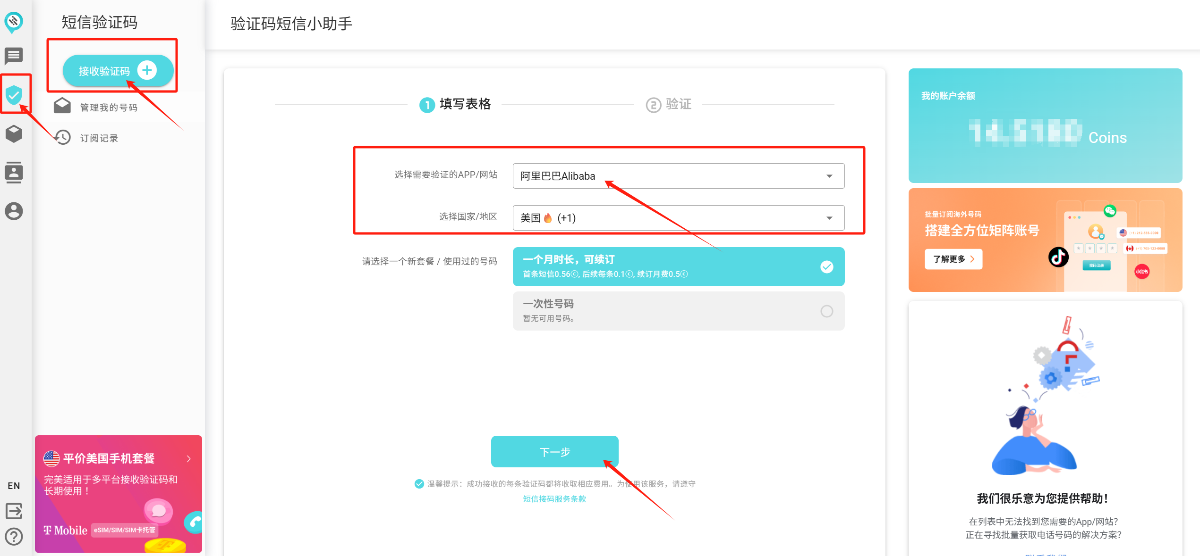This screenshot has height=556, width=1200.
Task: Click the plus icon on 接收验证码
Action: pos(147,70)
